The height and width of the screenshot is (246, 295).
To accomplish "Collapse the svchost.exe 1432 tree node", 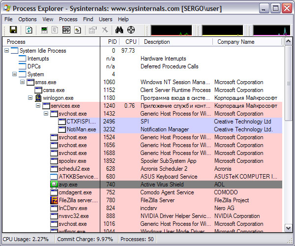I will 46,114.
